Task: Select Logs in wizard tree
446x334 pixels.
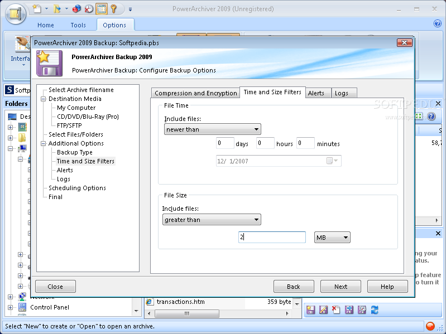Action: click(64, 179)
